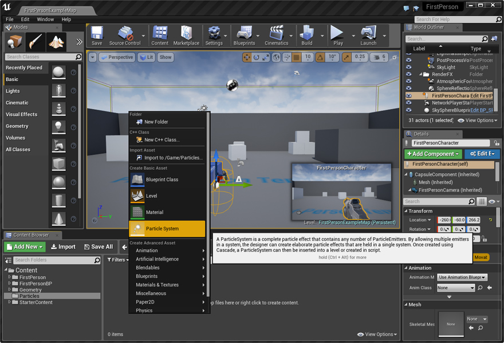
Task: Reset Location to default with yellow arrow
Action: pyautogui.click(x=490, y=220)
